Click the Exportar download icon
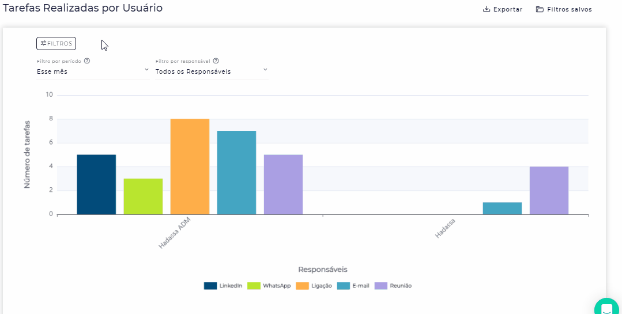Viewport: 622px width, 314px height. pyautogui.click(x=487, y=9)
